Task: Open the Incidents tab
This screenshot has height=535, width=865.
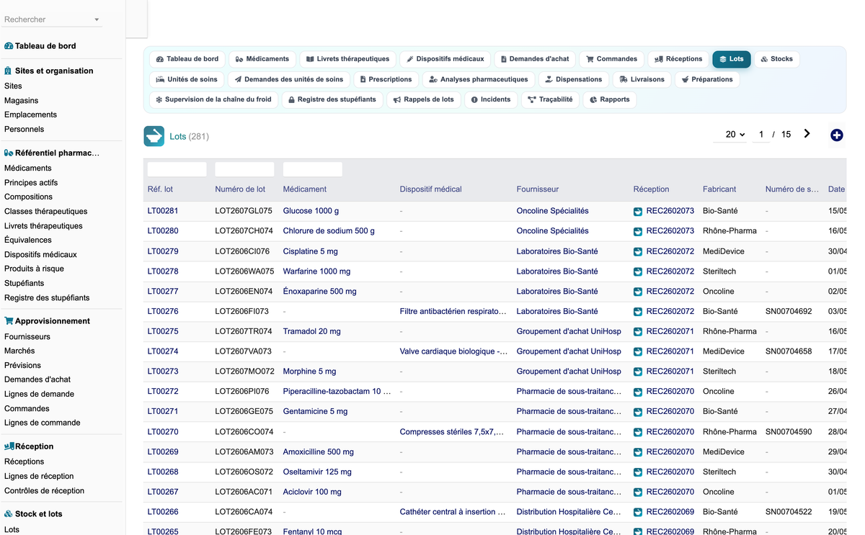Action: [491, 99]
